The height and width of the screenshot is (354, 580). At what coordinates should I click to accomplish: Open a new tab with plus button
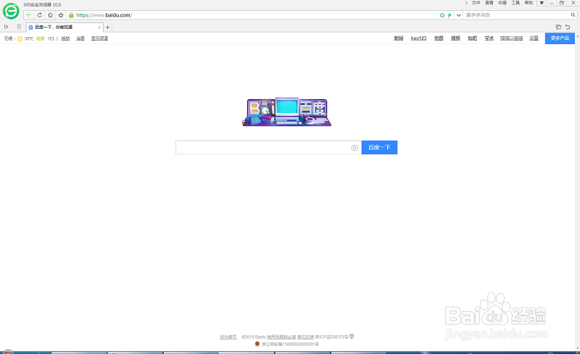pos(107,27)
